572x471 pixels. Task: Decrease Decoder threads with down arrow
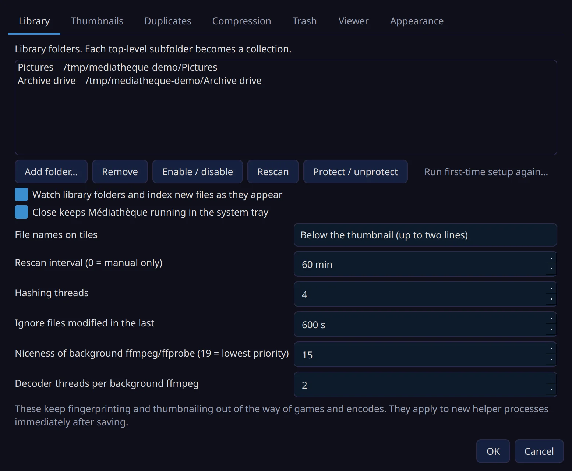pos(551,390)
